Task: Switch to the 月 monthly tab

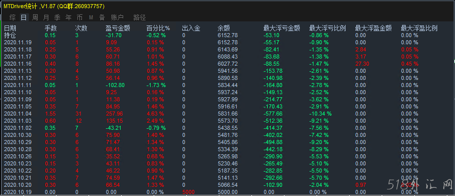Action: coord(46,17)
